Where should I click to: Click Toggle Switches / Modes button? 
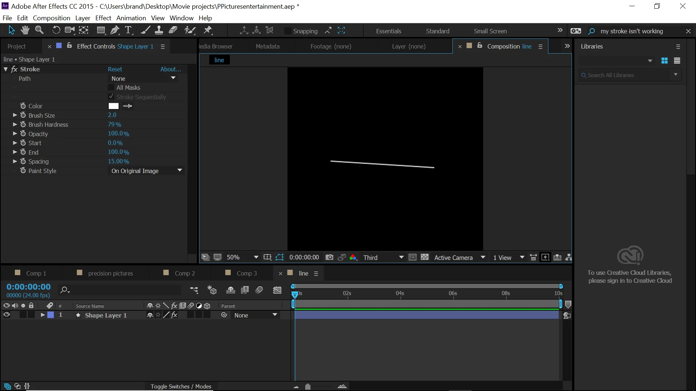point(181,386)
